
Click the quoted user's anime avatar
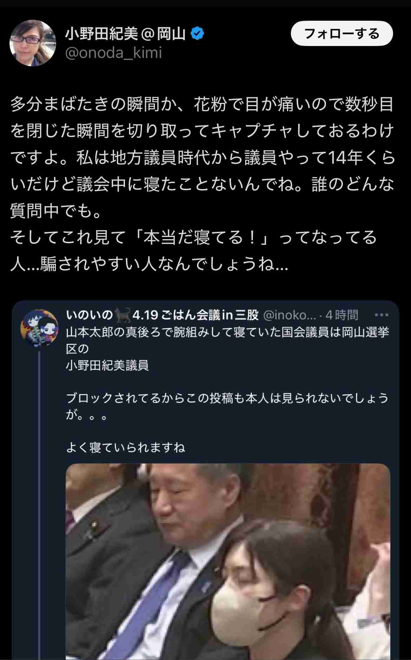point(39,328)
